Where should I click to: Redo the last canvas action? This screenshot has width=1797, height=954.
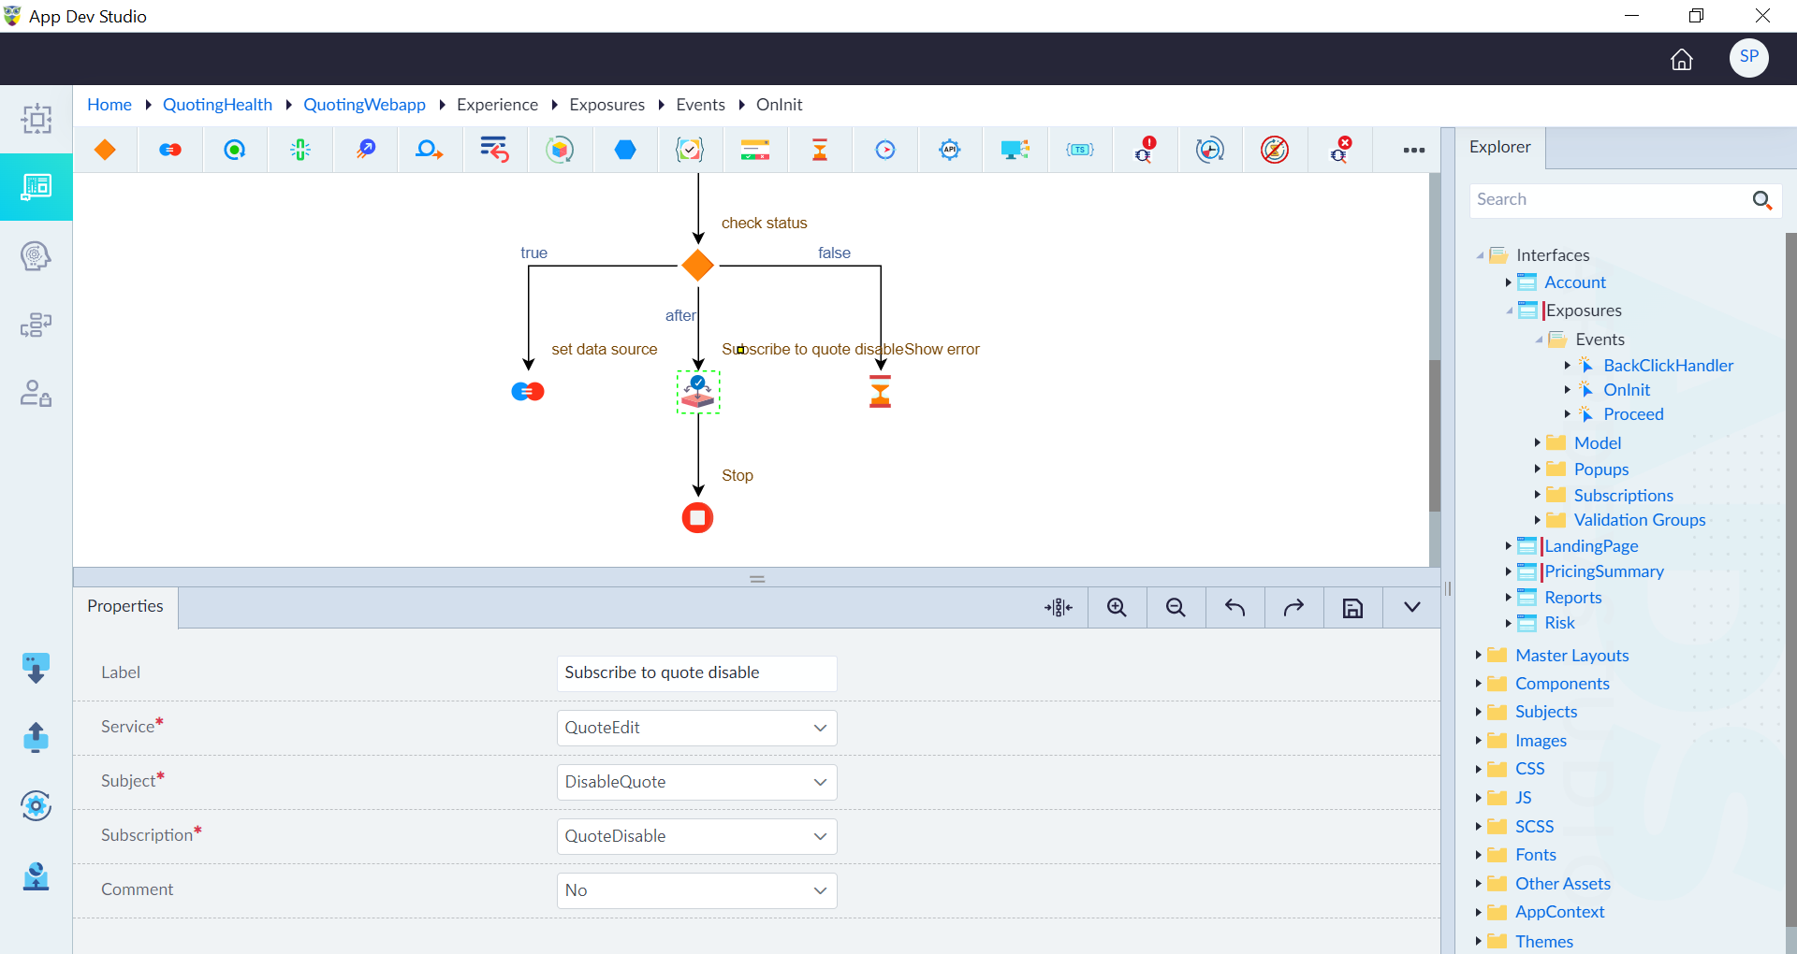1293,608
